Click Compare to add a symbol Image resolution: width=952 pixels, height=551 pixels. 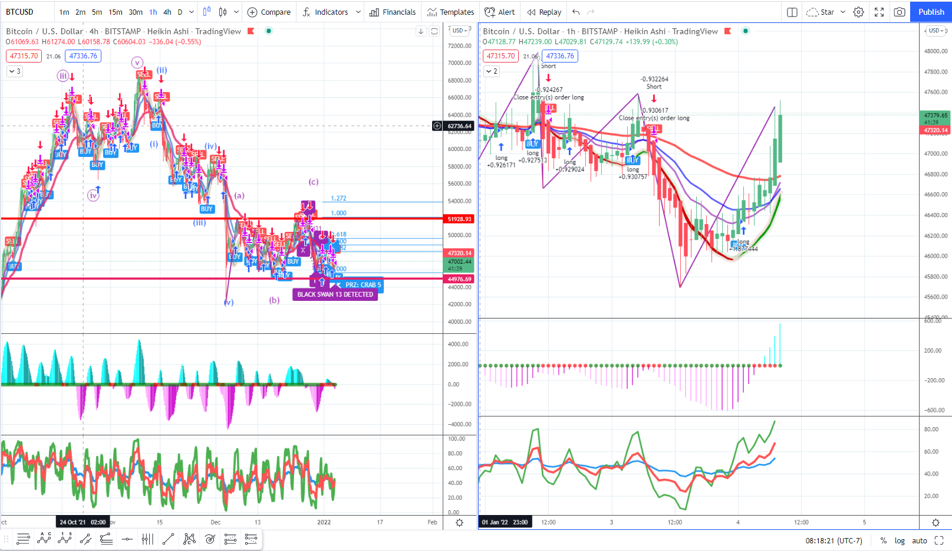tap(269, 12)
